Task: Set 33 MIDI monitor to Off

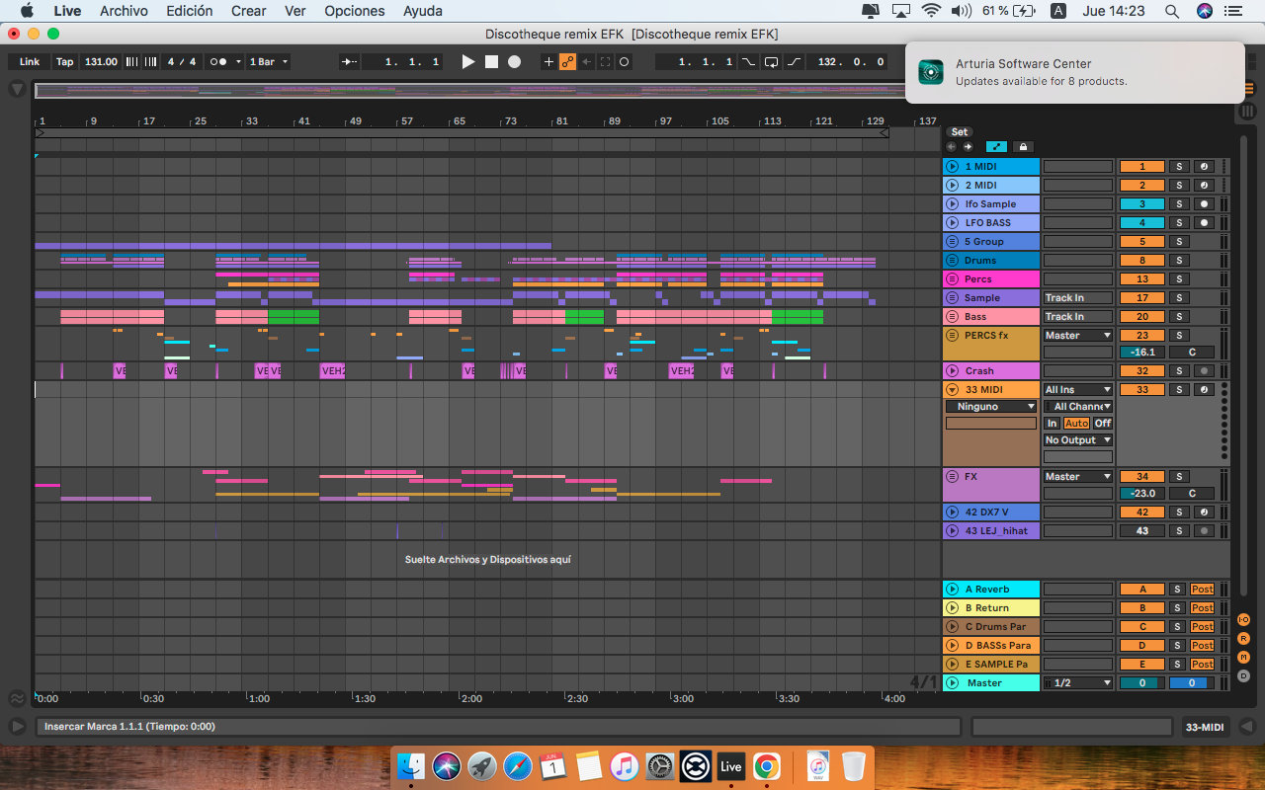Action: pyautogui.click(x=1103, y=423)
